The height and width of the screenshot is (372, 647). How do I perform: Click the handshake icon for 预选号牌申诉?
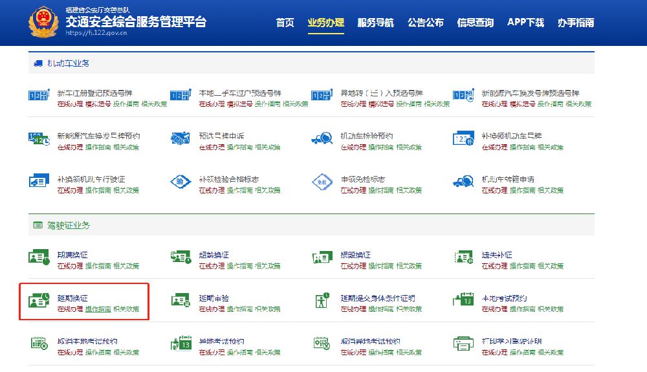(181, 138)
